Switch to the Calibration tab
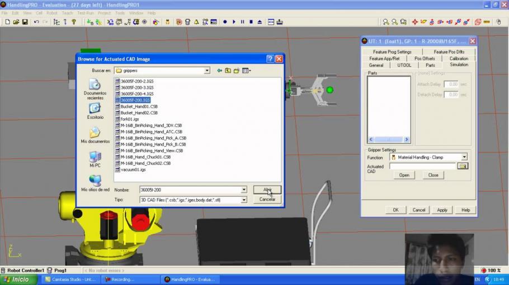This screenshot has width=509, height=285. 459,59
